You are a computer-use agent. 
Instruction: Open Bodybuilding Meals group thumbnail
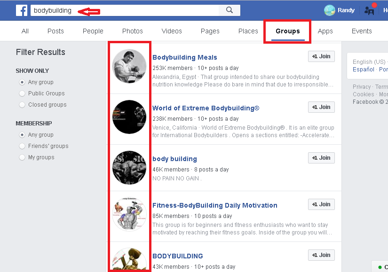(129, 66)
